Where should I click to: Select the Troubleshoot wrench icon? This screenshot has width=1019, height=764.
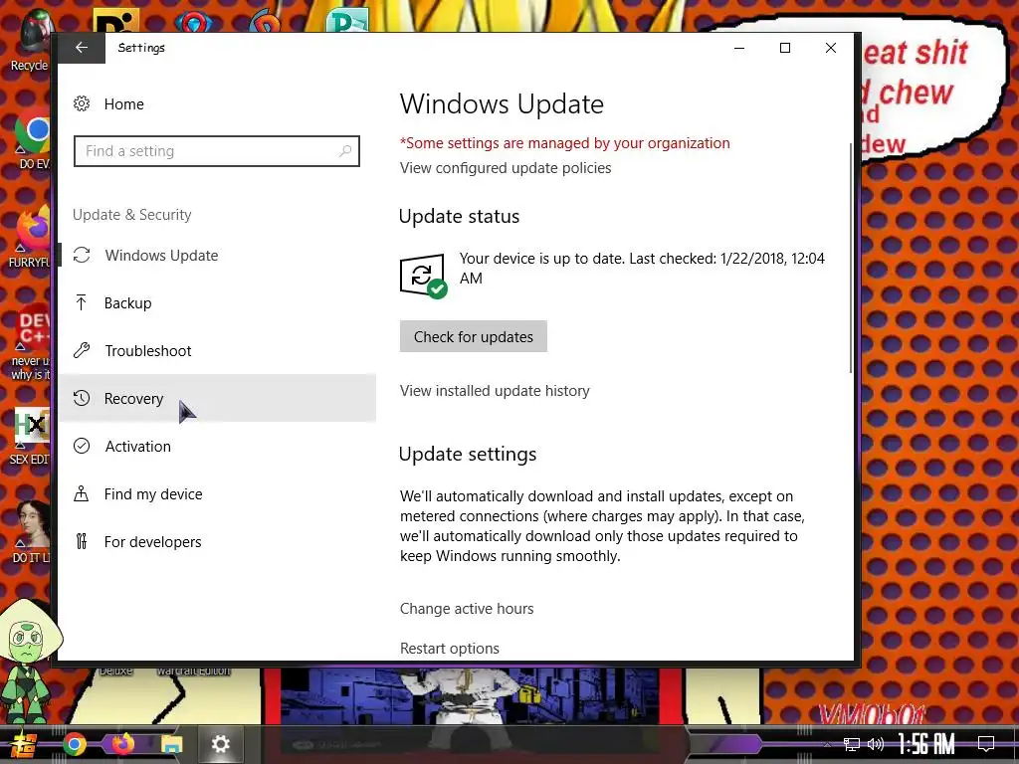pyautogui.click(x=82, y=350)
